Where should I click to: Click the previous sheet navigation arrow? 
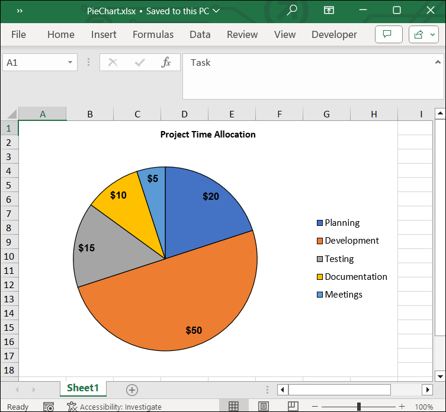click(17, 389)
